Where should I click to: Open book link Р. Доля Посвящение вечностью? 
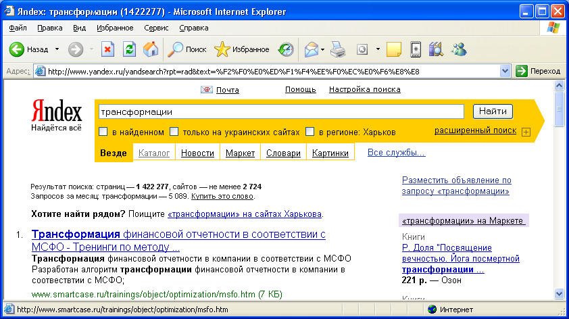click(x=461, y=258)
